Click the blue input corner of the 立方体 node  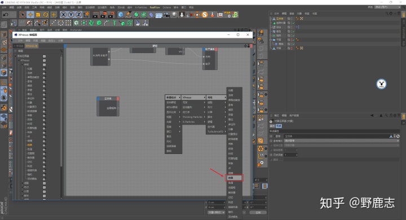tap(98, 99)
